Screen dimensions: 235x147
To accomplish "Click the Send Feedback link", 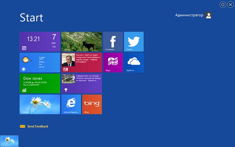I will click(38, 126).
